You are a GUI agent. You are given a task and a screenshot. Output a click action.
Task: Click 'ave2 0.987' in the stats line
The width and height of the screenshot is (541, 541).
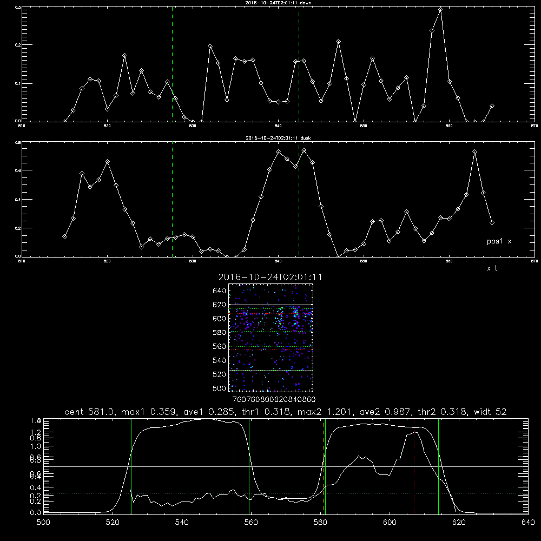coord(385,412)
